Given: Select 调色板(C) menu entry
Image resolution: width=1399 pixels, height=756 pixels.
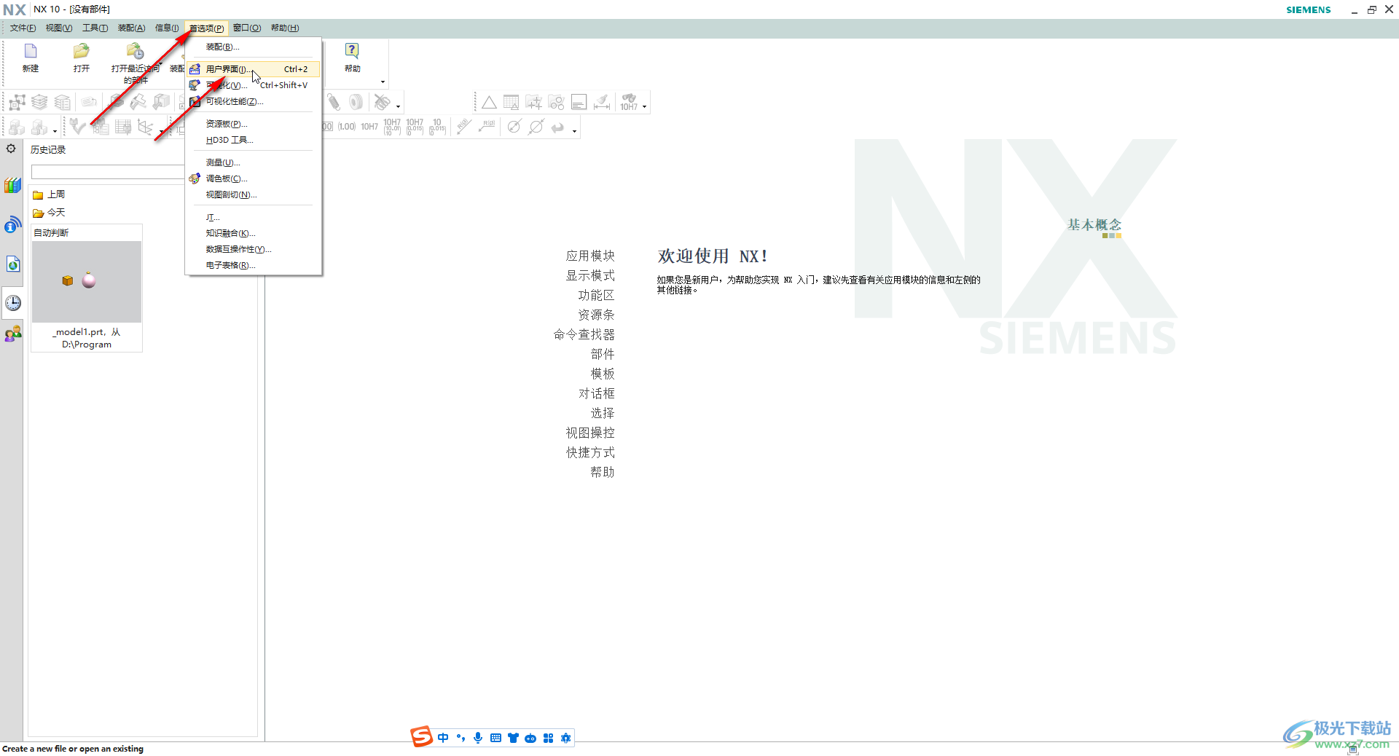Looking at the screenshot, I should (254, 178).
